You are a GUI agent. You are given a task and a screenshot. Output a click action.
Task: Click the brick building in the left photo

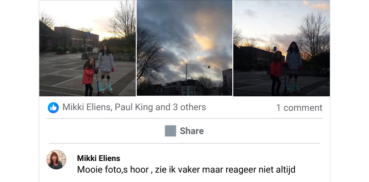(x=76, y=36)
